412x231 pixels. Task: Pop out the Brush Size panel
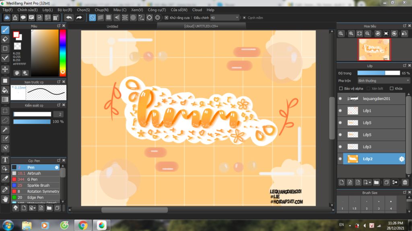click(404, 192)
